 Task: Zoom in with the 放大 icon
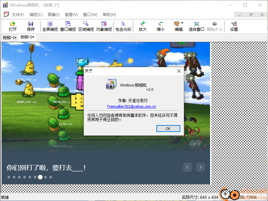click(x=143, y=26)
